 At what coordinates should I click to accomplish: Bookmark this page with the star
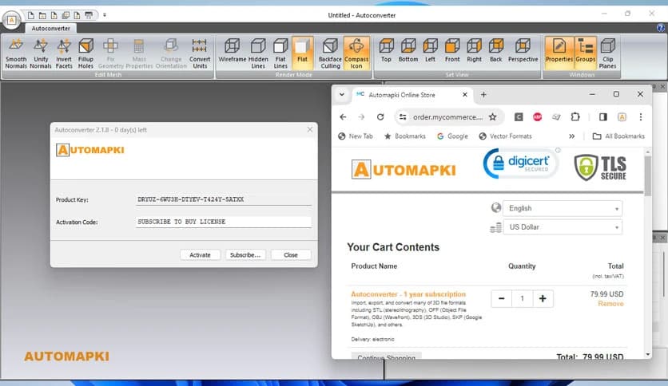point(493,117)
